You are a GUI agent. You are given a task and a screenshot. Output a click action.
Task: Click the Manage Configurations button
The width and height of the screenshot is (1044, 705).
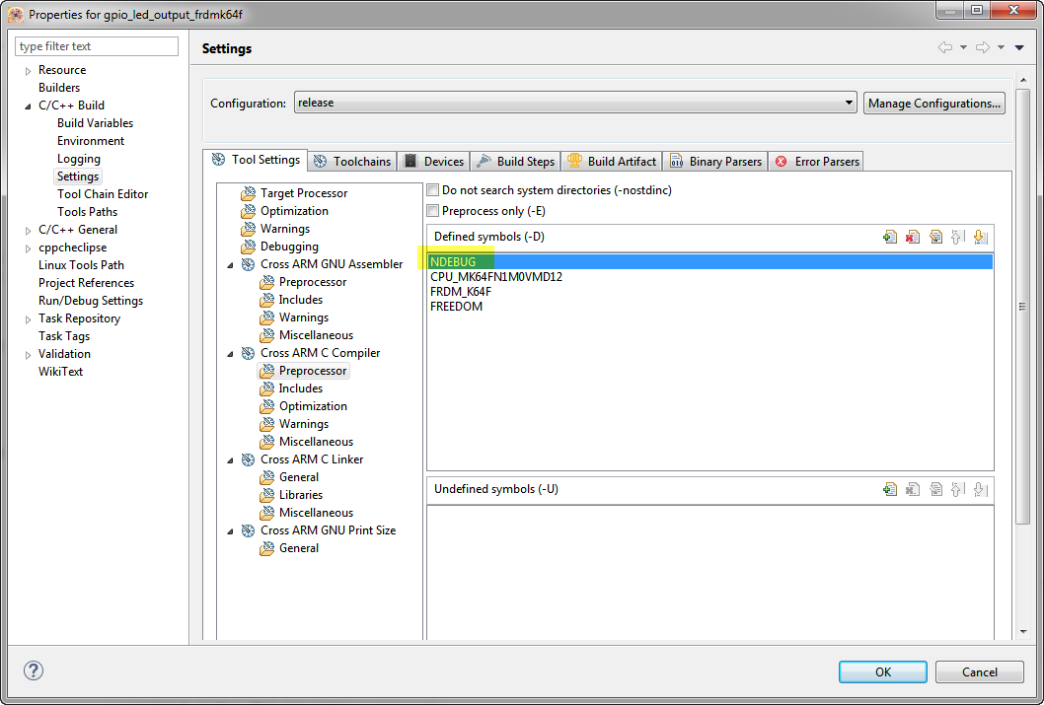coord(933,102)
